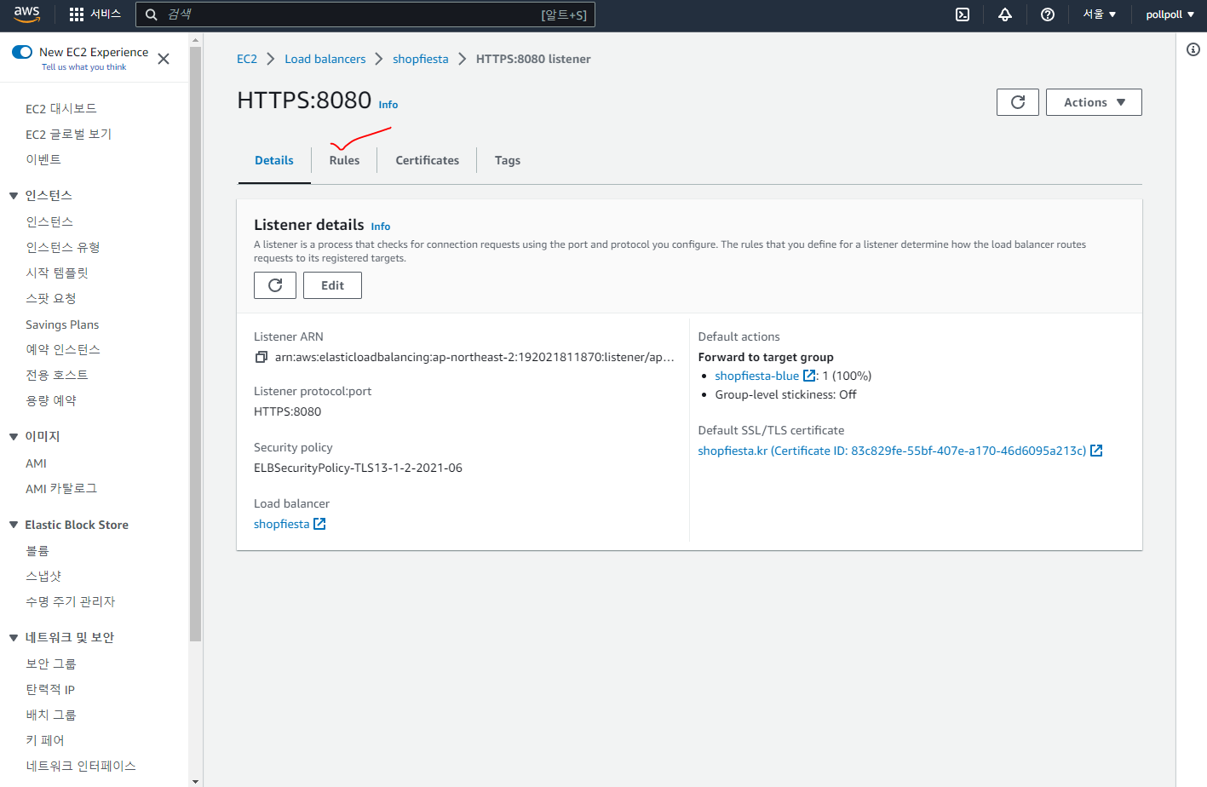Viewport: 1207px width, 787px height.
Task: Open the pollpoll account dropdown
Action: tap(1170, 14)
